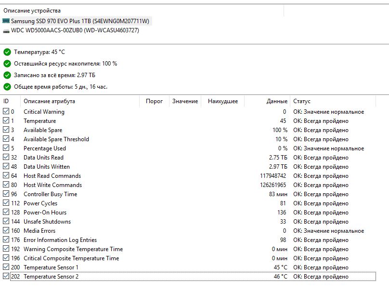Click the Data Units Read value 2.75 ТБ
Viewport: 389px width, 307px height.
(278, 158)
